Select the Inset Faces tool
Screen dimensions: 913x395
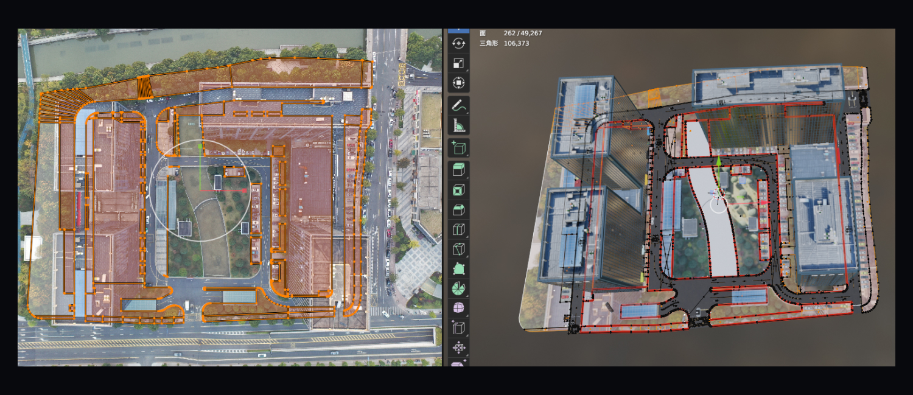point(458,191)
